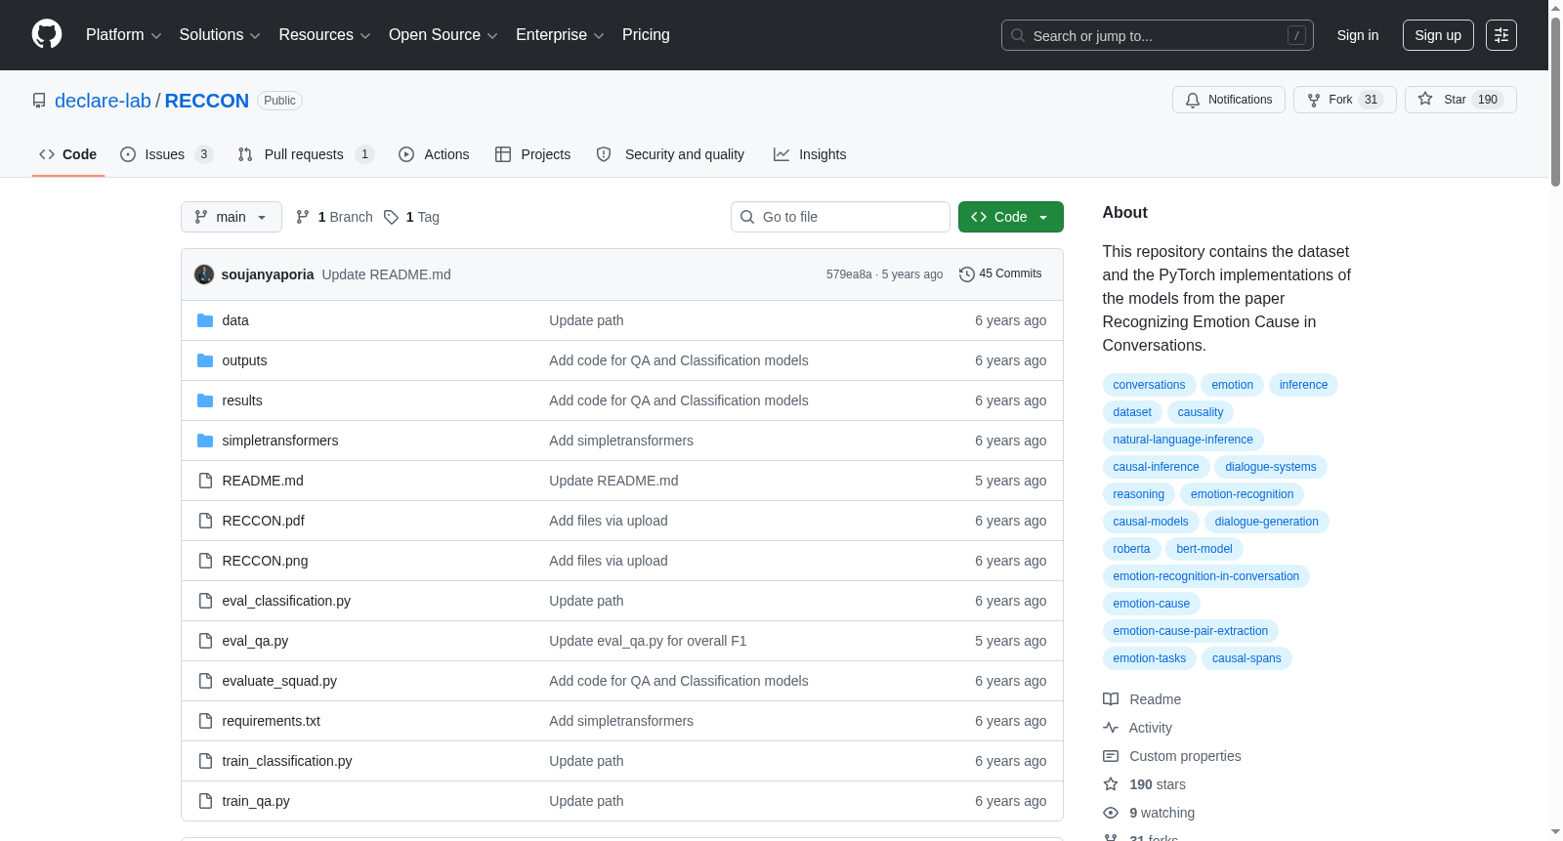Open the RECCON repository name link
This screenshot has height=841, width=1563.
click(x=207, y=101)
